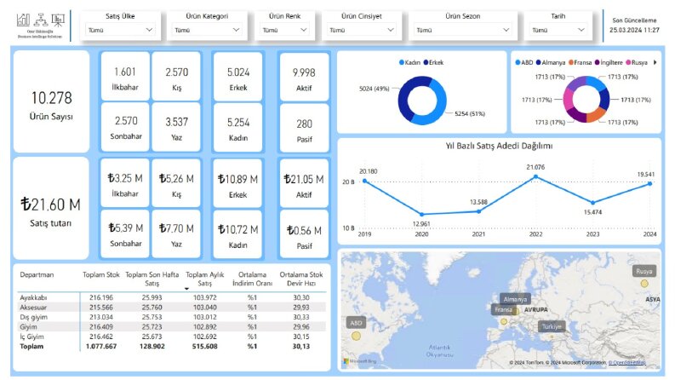Select the 2.570 Sonbahar product count card
This screenshot has height=380, width=675.
click(125, 127)
